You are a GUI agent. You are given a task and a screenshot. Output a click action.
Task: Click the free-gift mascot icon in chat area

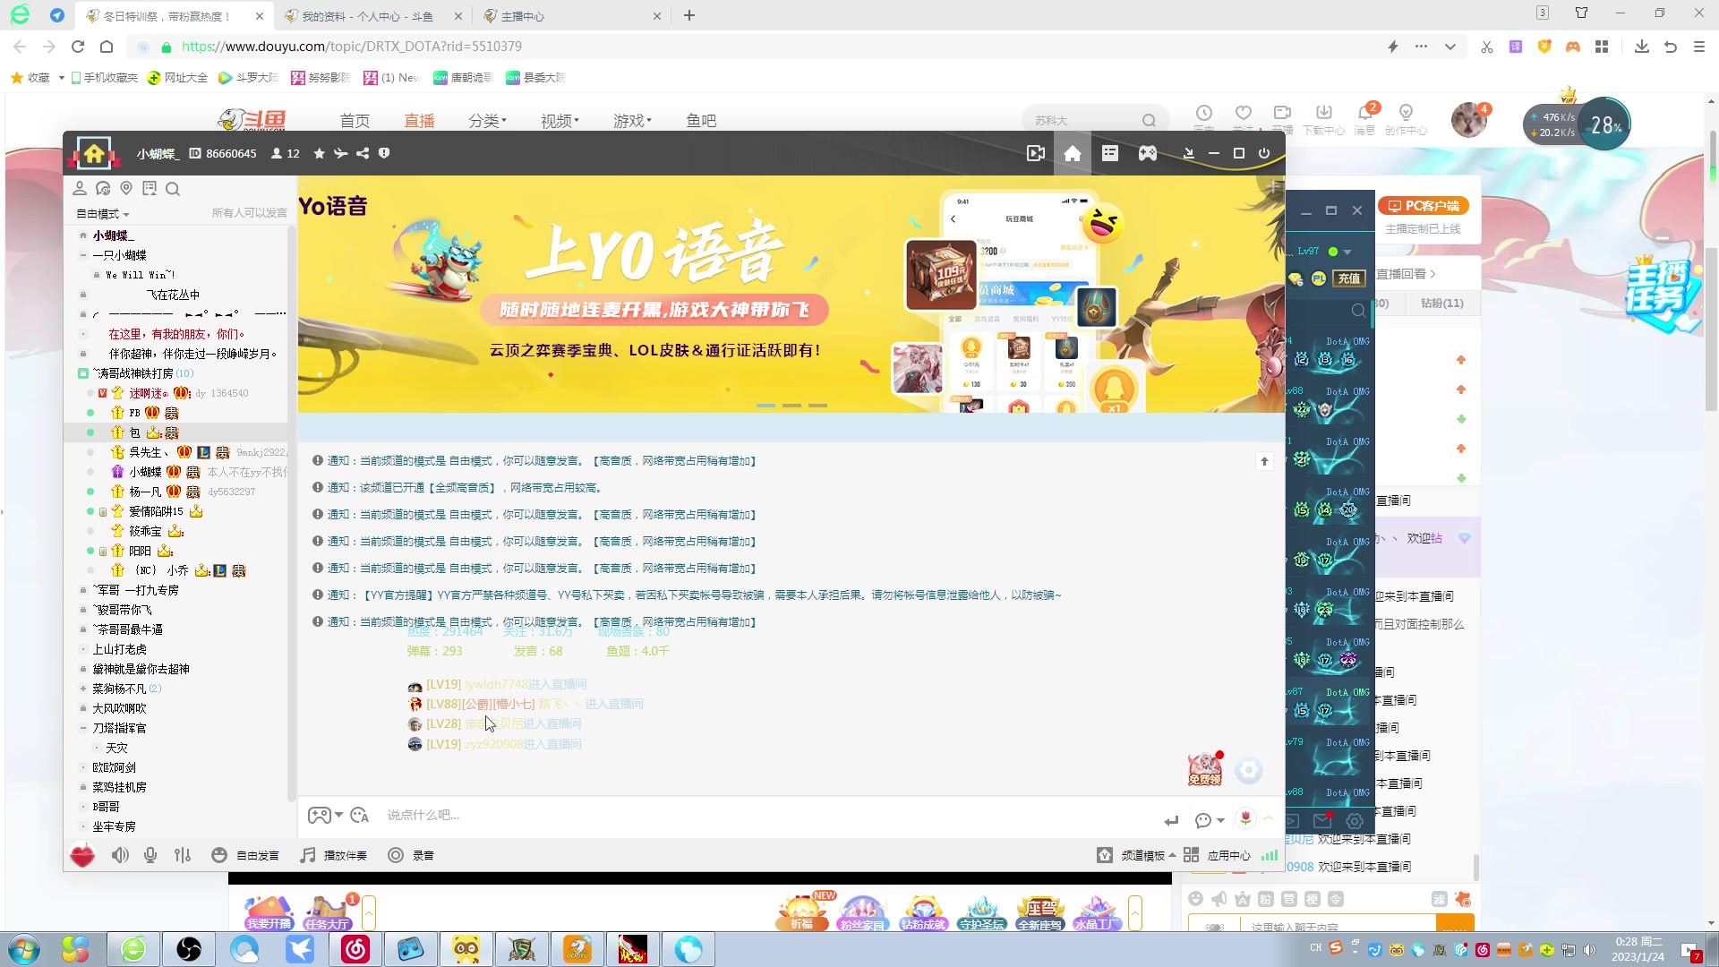(x=1205, y=769)
